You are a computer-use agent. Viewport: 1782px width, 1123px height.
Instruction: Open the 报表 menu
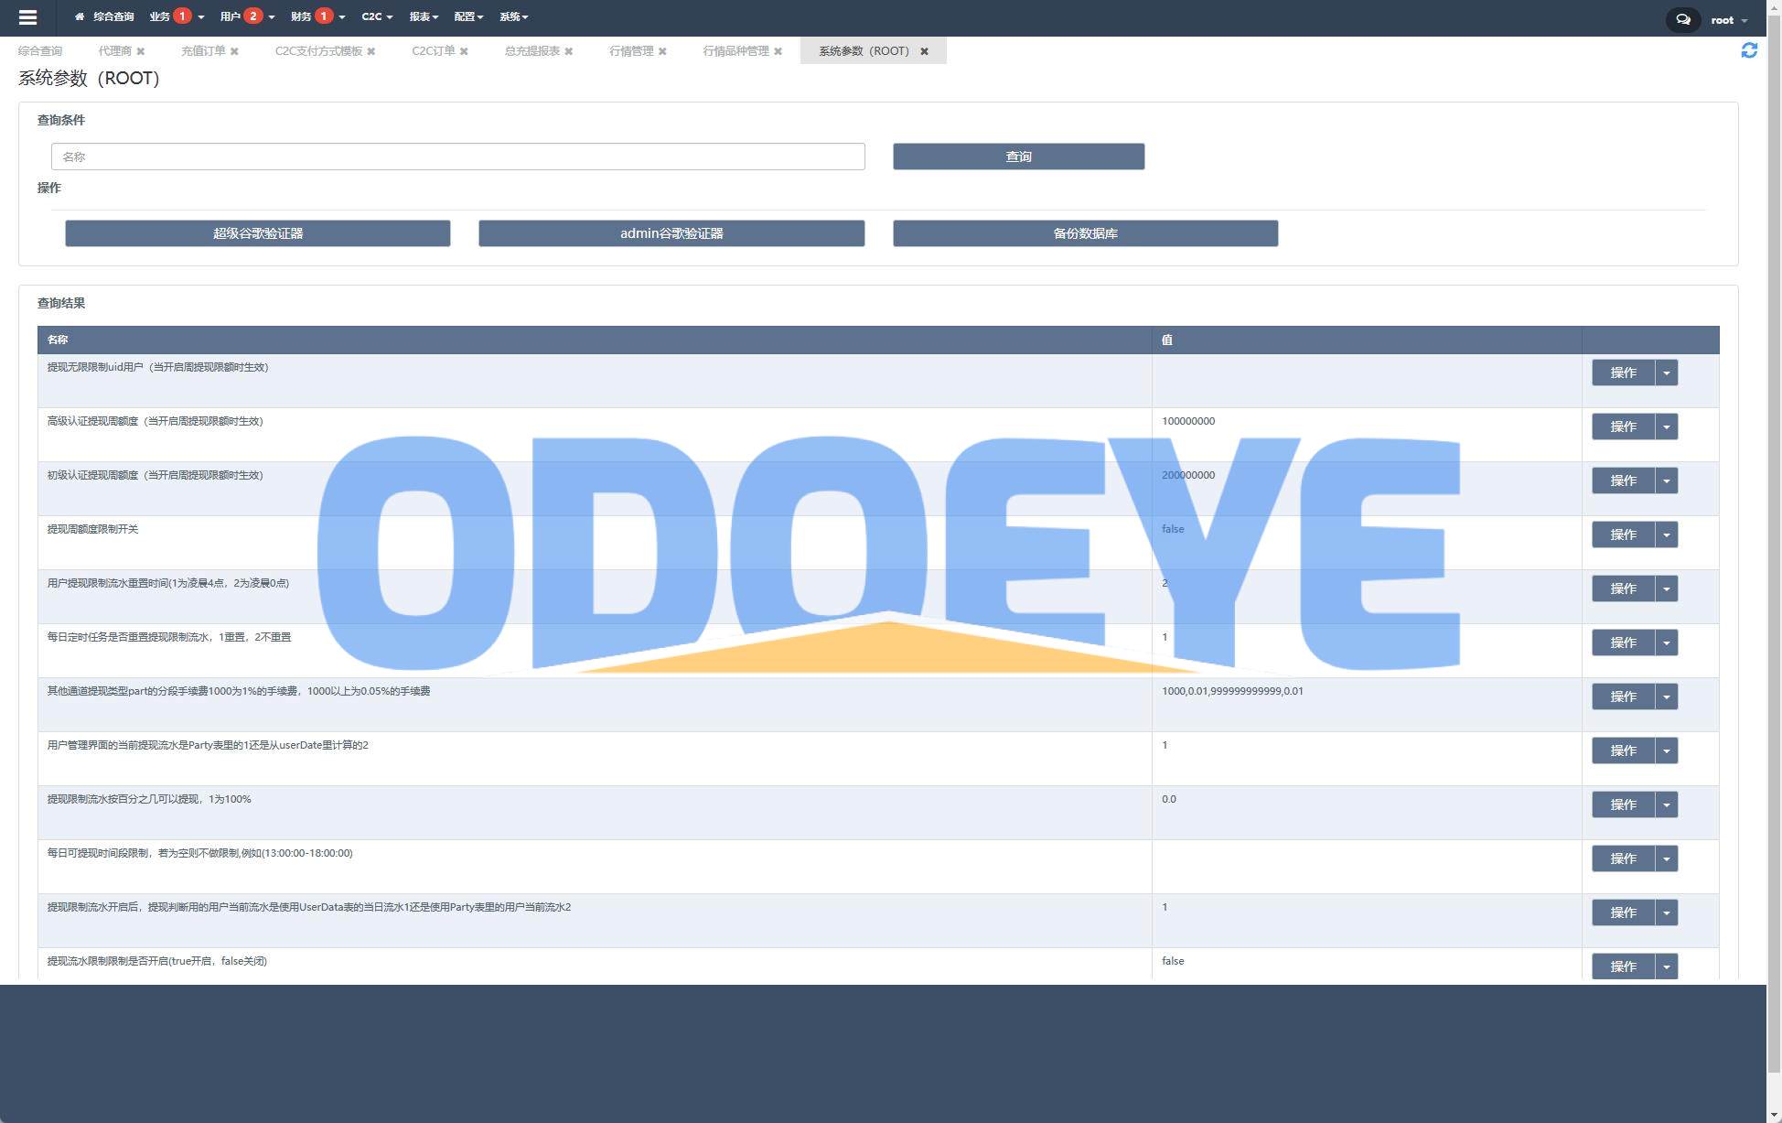(424, 16)
